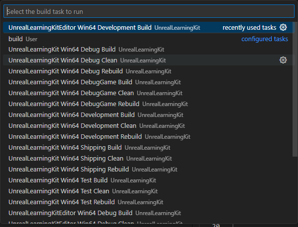Pick UnrealLearningKit Win64 Debug Clean
The width and height of the screenshot is (298, 227).
tap(149, 60)
